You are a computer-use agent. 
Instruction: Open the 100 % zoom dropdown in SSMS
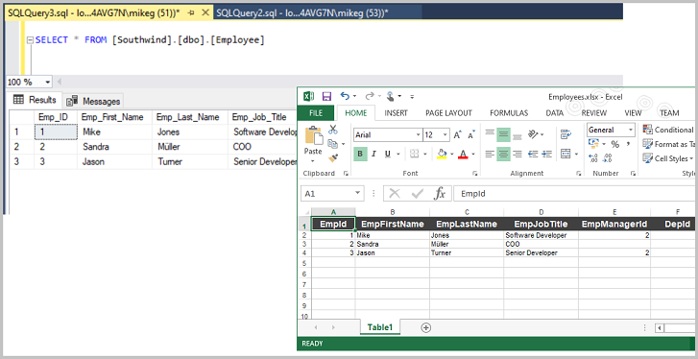pyautogui.click(x=48, y=83)
